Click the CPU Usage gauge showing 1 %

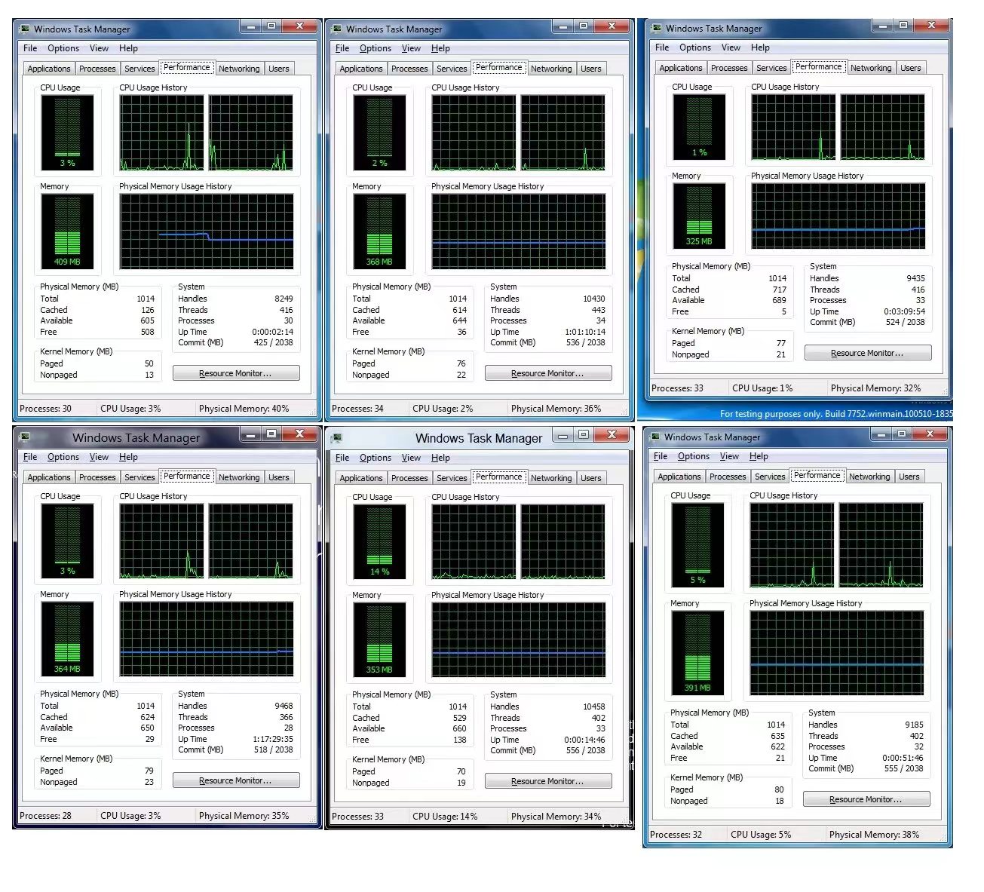[699, 127]
